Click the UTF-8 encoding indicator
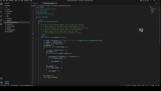 pos(139,85)
